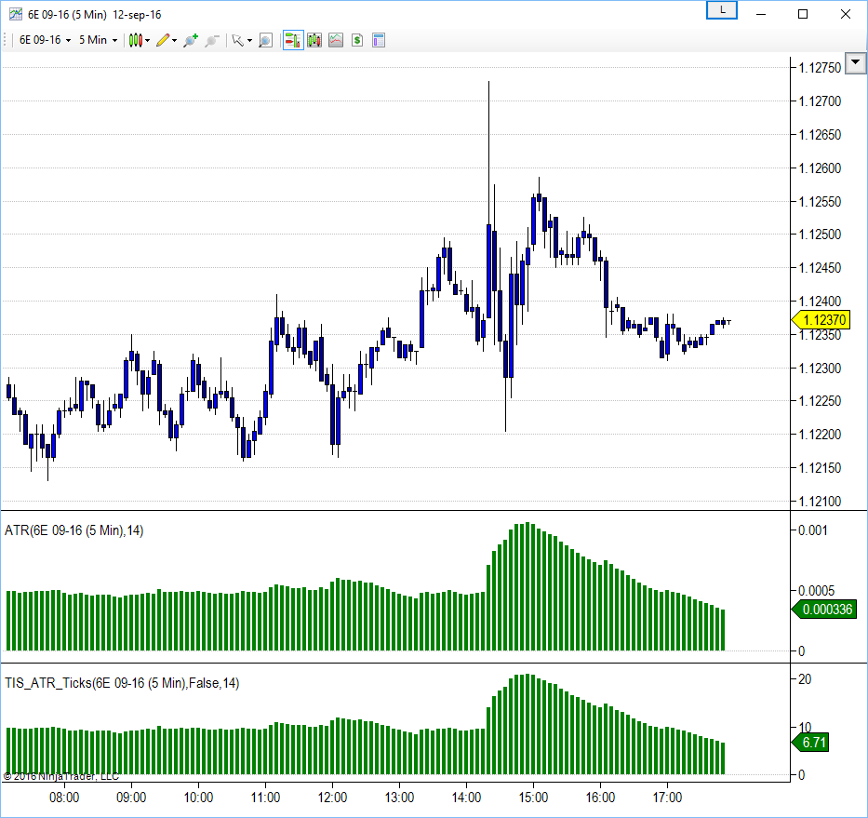This screenshot has height=818, width=868.
Task: Expand the 5 Min interval dropdown
Action: [x=98, y=40]
